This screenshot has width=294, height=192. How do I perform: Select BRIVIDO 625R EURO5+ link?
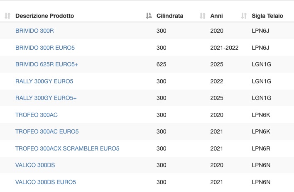tap(47, 64)
